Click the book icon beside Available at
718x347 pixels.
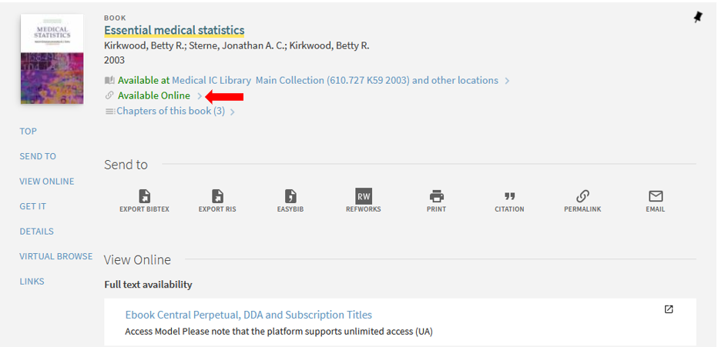pyautogui.click(x=109, y=81)
